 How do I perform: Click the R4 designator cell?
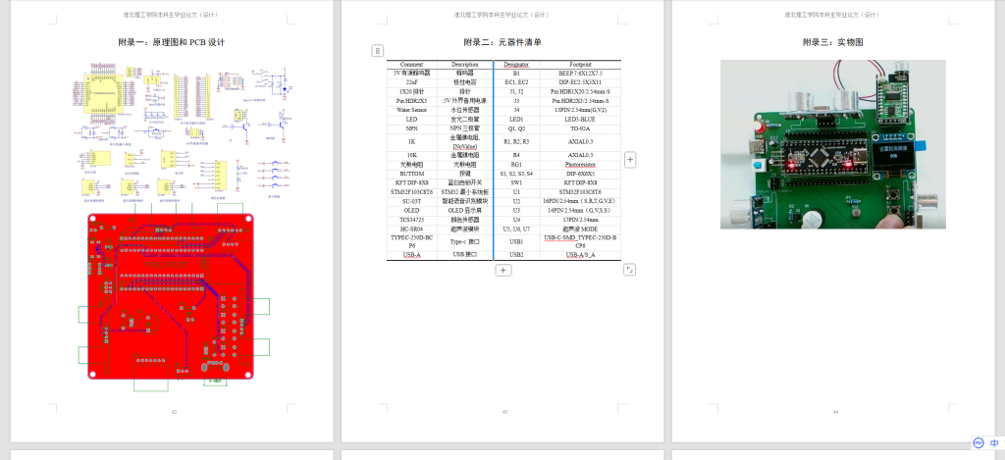click(516, 155)
